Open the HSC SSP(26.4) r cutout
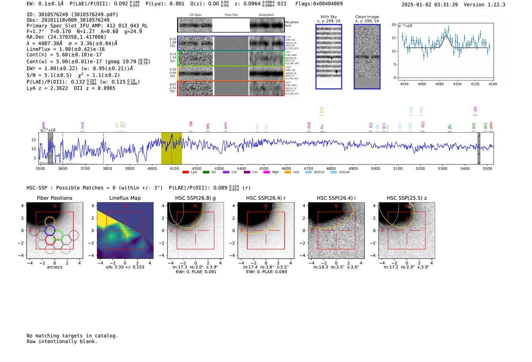The image size is (532, 362). pos(266,231)
